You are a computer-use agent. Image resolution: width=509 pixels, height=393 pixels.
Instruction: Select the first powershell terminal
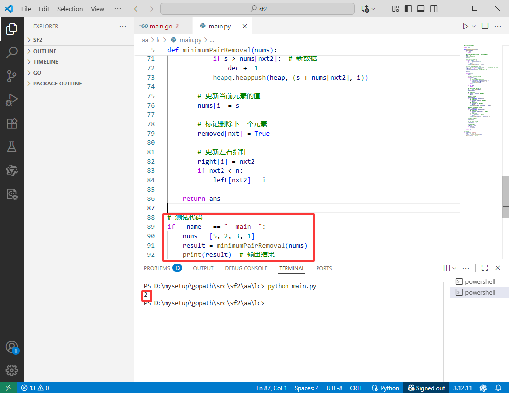pyautogui.click(x=479, y=281)
